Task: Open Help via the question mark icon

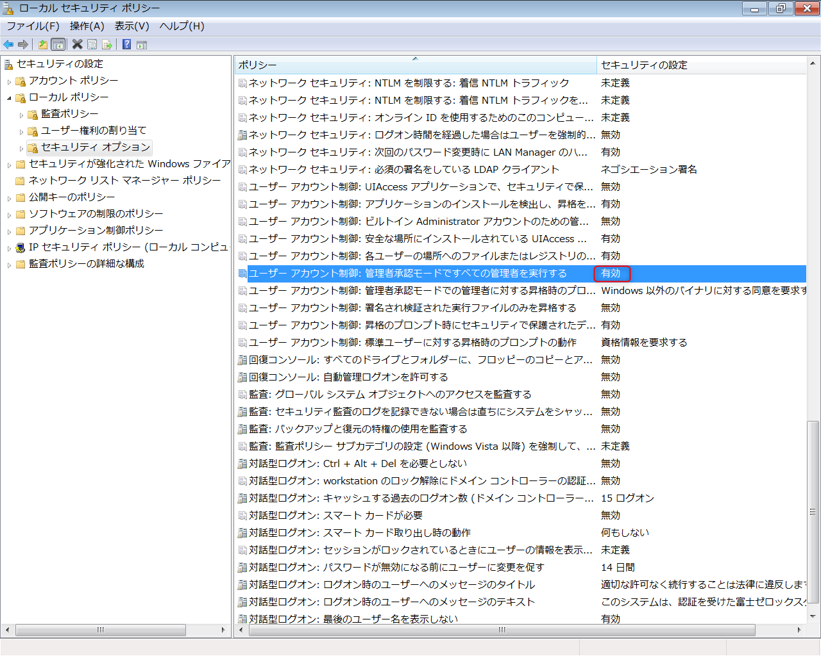Action: tap(125, 44)
